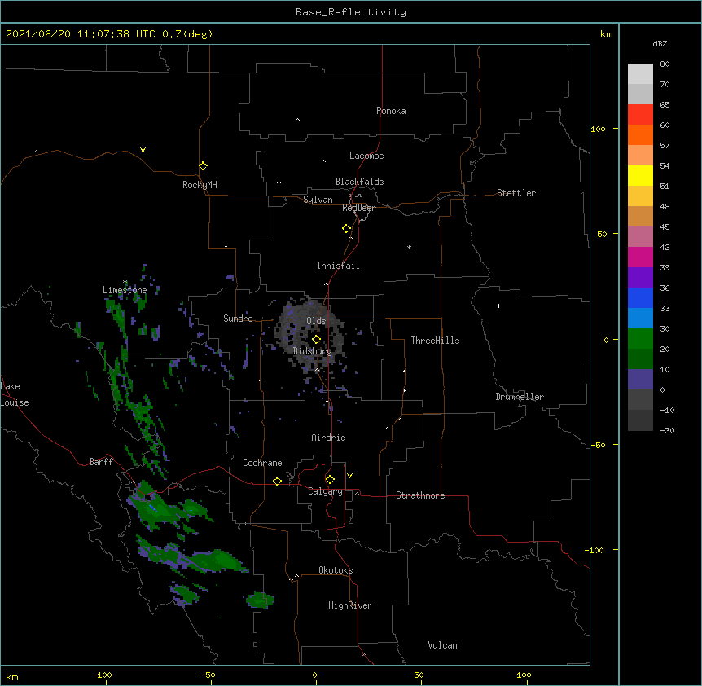Click the dBZ legend heading

click(x=660, y=43)
